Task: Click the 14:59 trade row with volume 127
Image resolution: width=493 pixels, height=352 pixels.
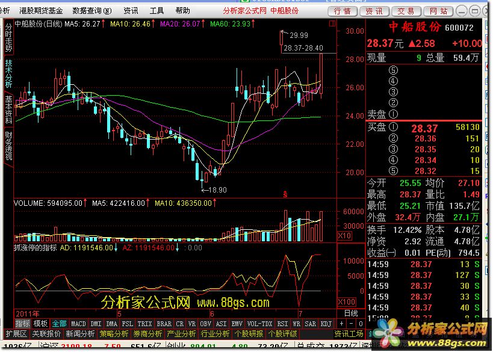Action: coord(424,275)
